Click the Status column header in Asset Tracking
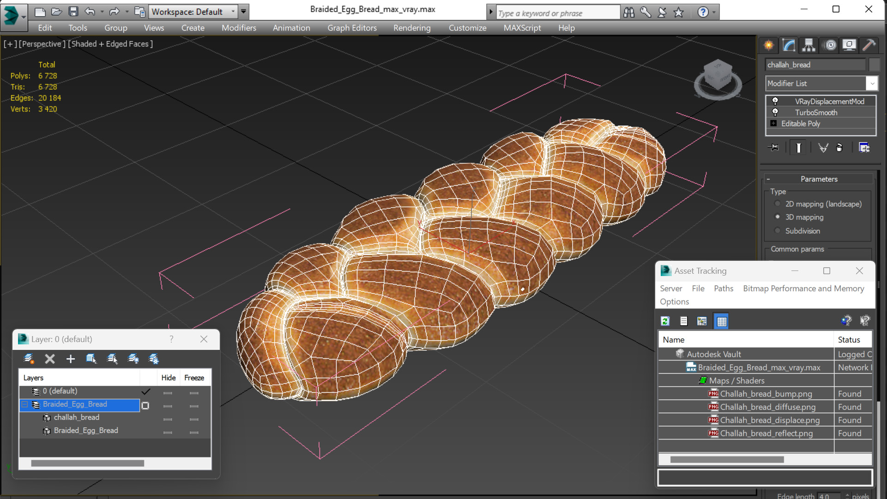The height and width of the screenshot is (499, 887). pyautogui.click(x=853, y=340)
